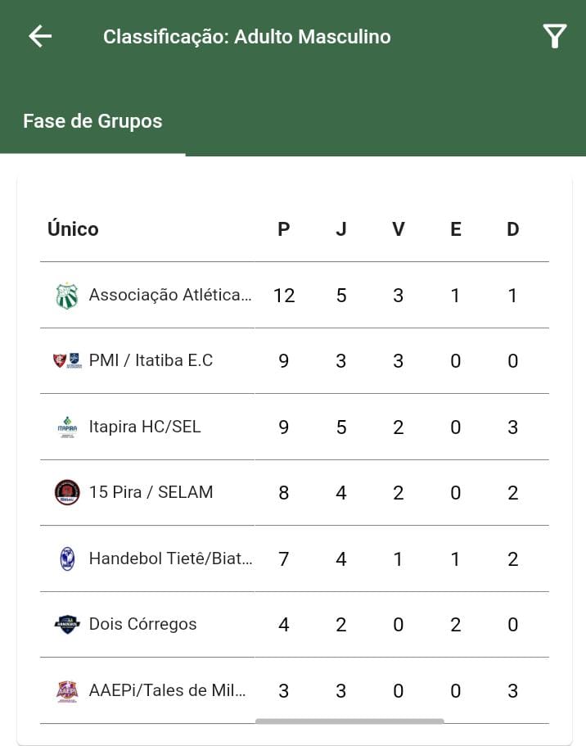Image resolution: width=586 pixels, height=746 pixels.
Task: Open the filter funnel icon
Action: coord(555,36)
